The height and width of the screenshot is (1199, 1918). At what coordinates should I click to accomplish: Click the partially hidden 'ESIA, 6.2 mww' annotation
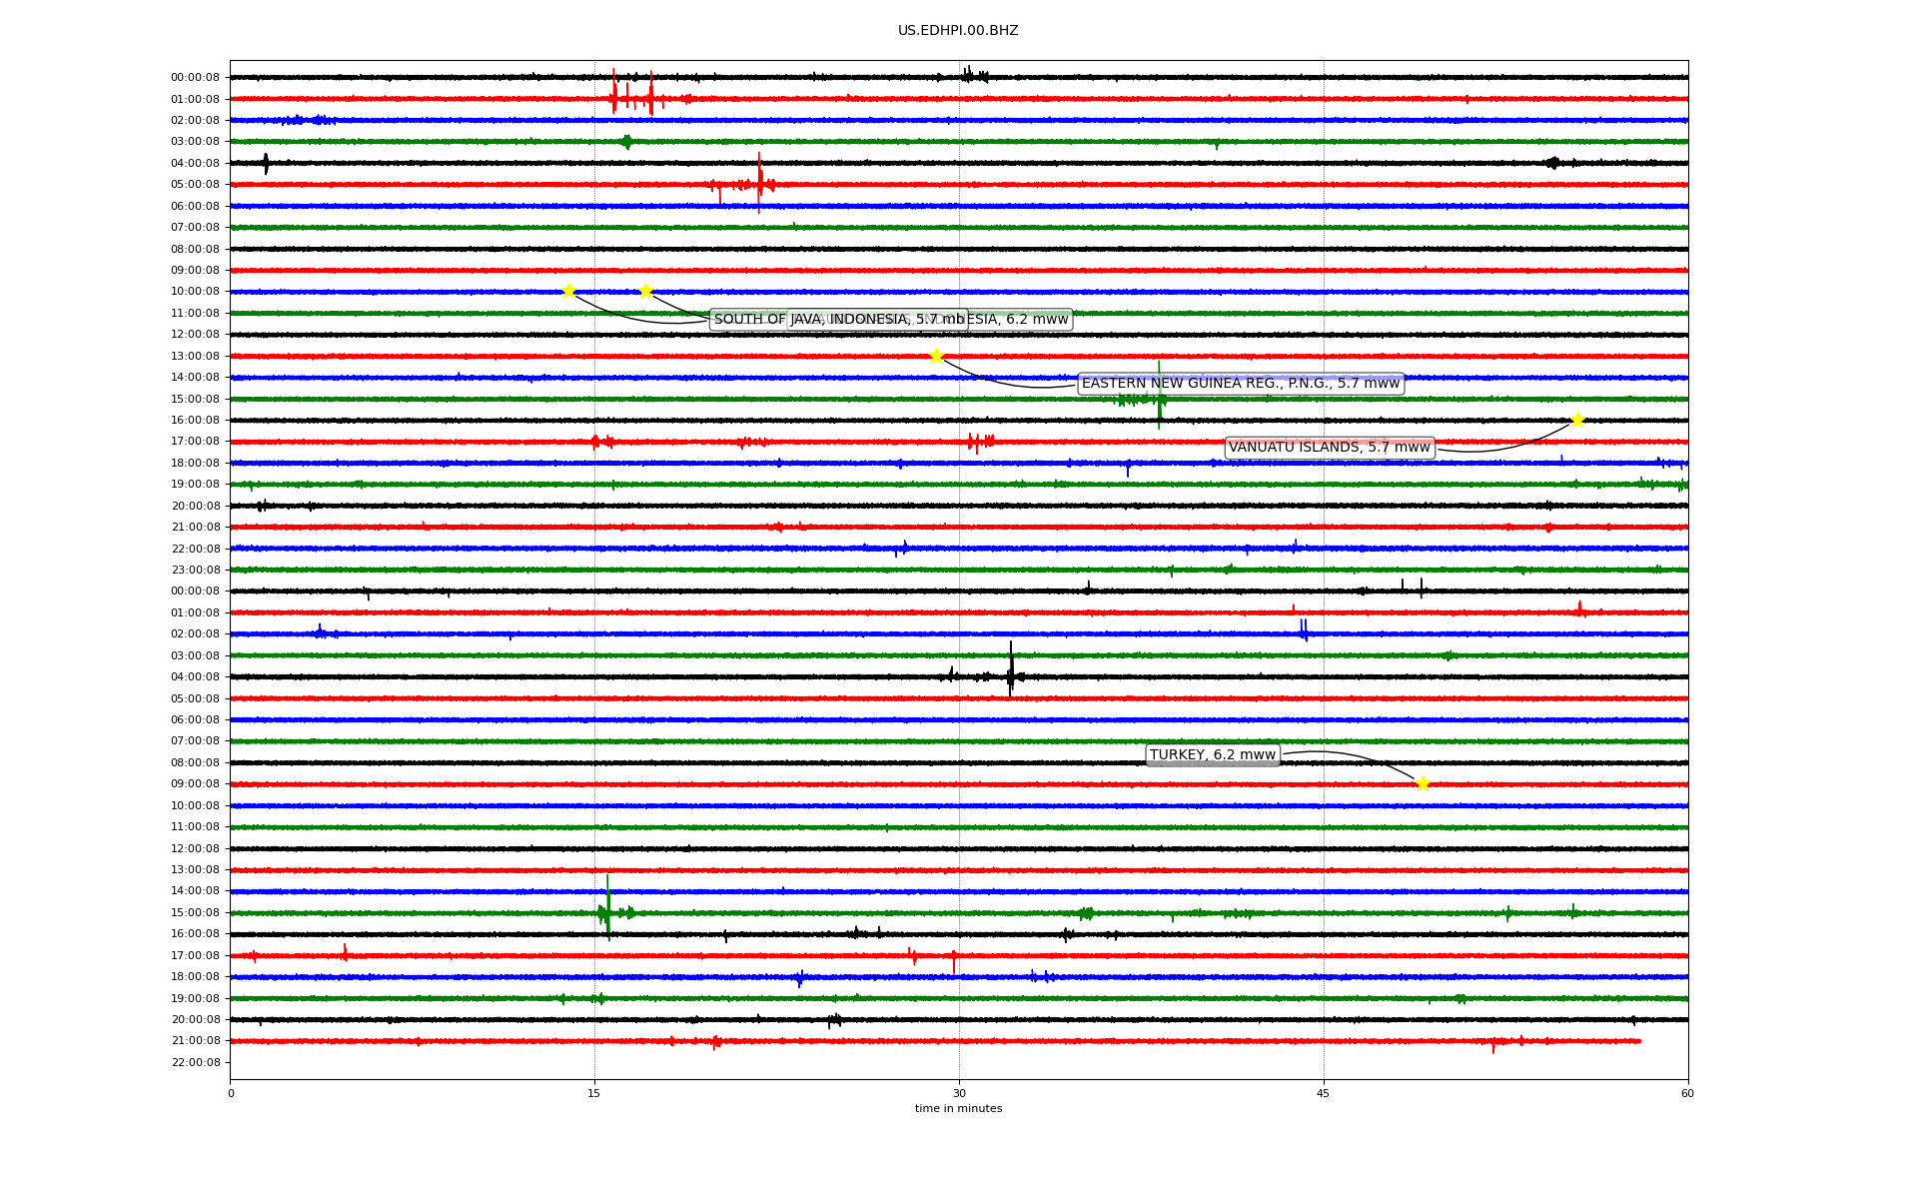point(1020,320)
